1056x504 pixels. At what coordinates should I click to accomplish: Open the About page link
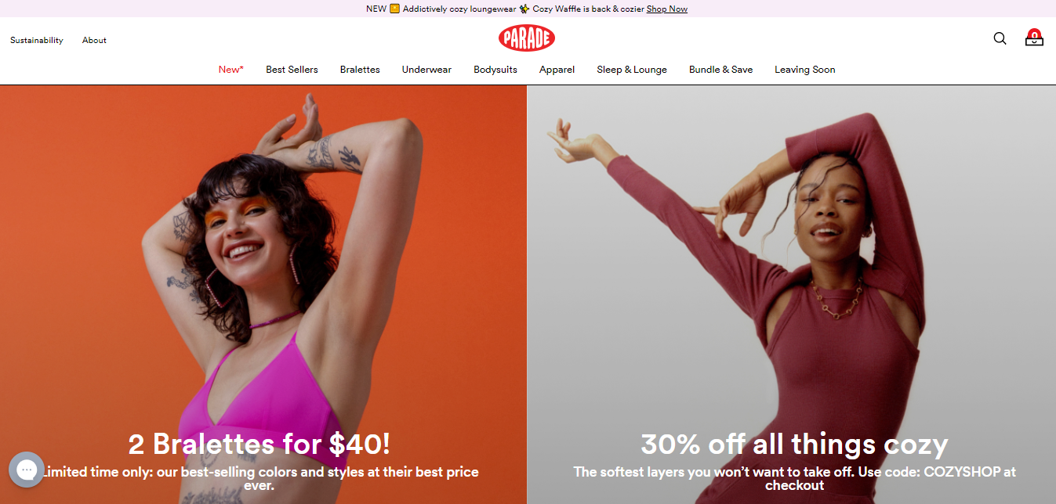click(94, 40)
